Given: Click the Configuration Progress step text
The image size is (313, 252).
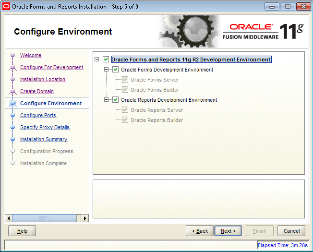Looking at the screenshot, I should (x=47, y=151).
